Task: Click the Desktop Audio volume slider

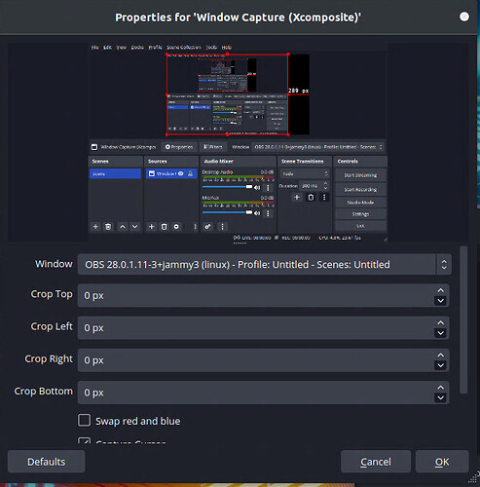Action: tap(227, 187)
